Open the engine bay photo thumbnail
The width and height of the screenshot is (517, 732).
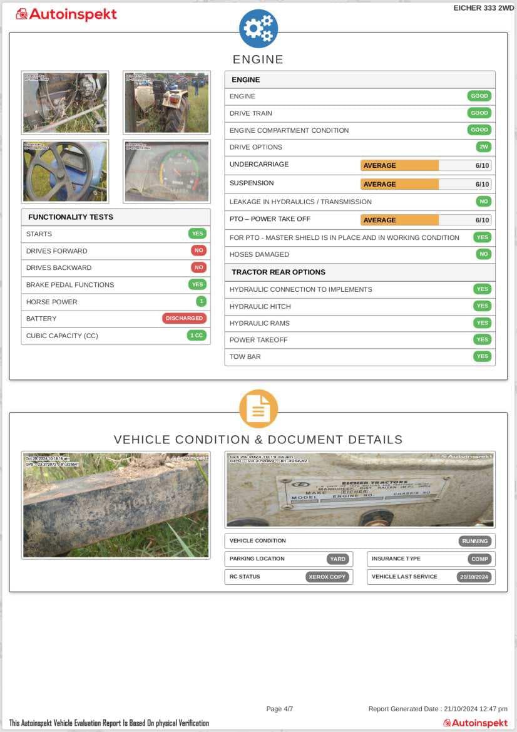click(65, 103)
